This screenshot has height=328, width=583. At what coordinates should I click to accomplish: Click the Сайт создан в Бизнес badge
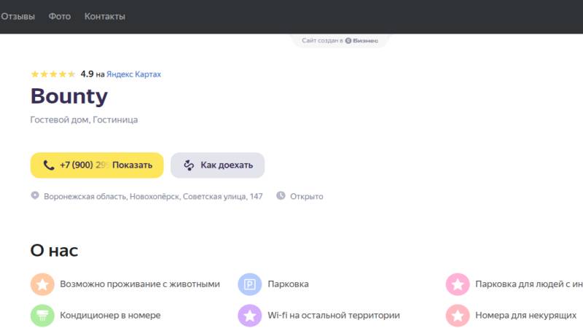[x=340, y=41]
